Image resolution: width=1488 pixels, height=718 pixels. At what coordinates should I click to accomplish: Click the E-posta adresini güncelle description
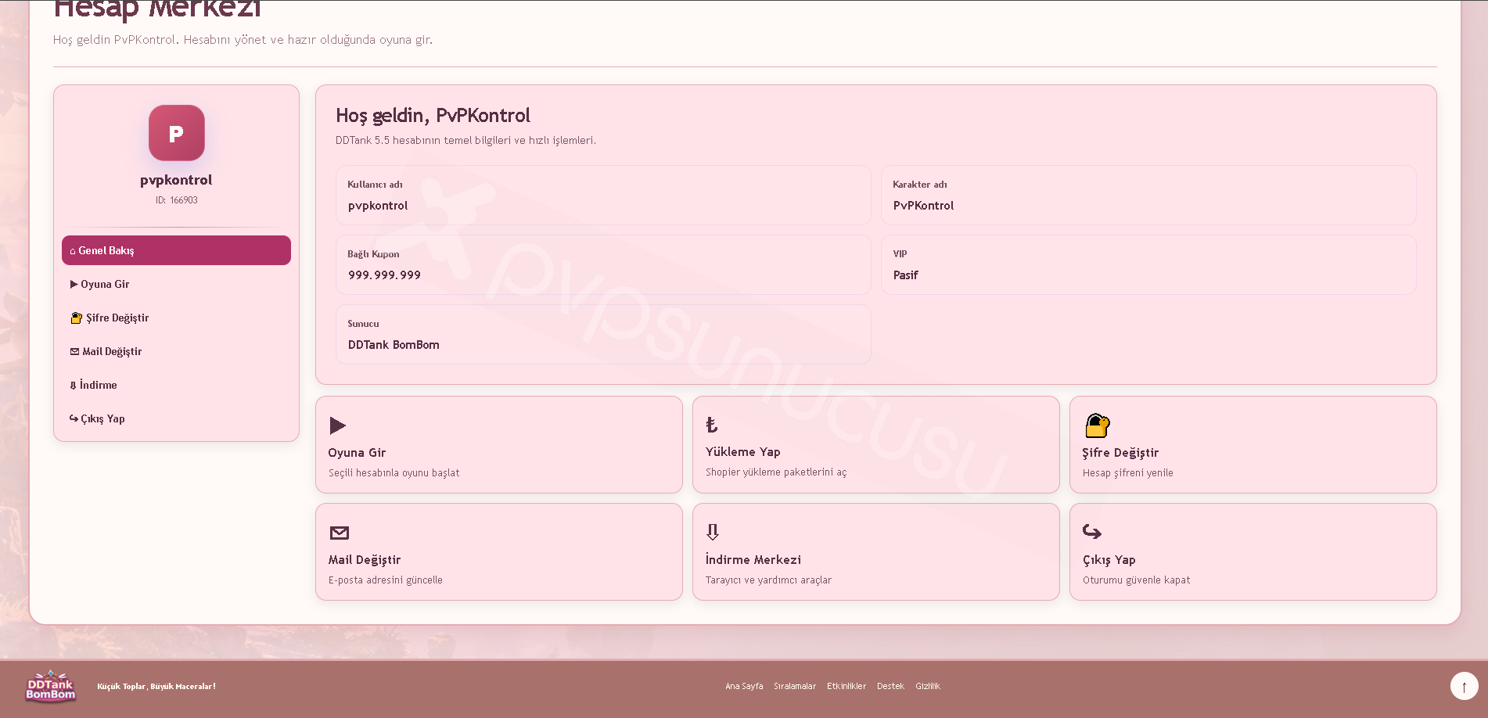[386, 580]
